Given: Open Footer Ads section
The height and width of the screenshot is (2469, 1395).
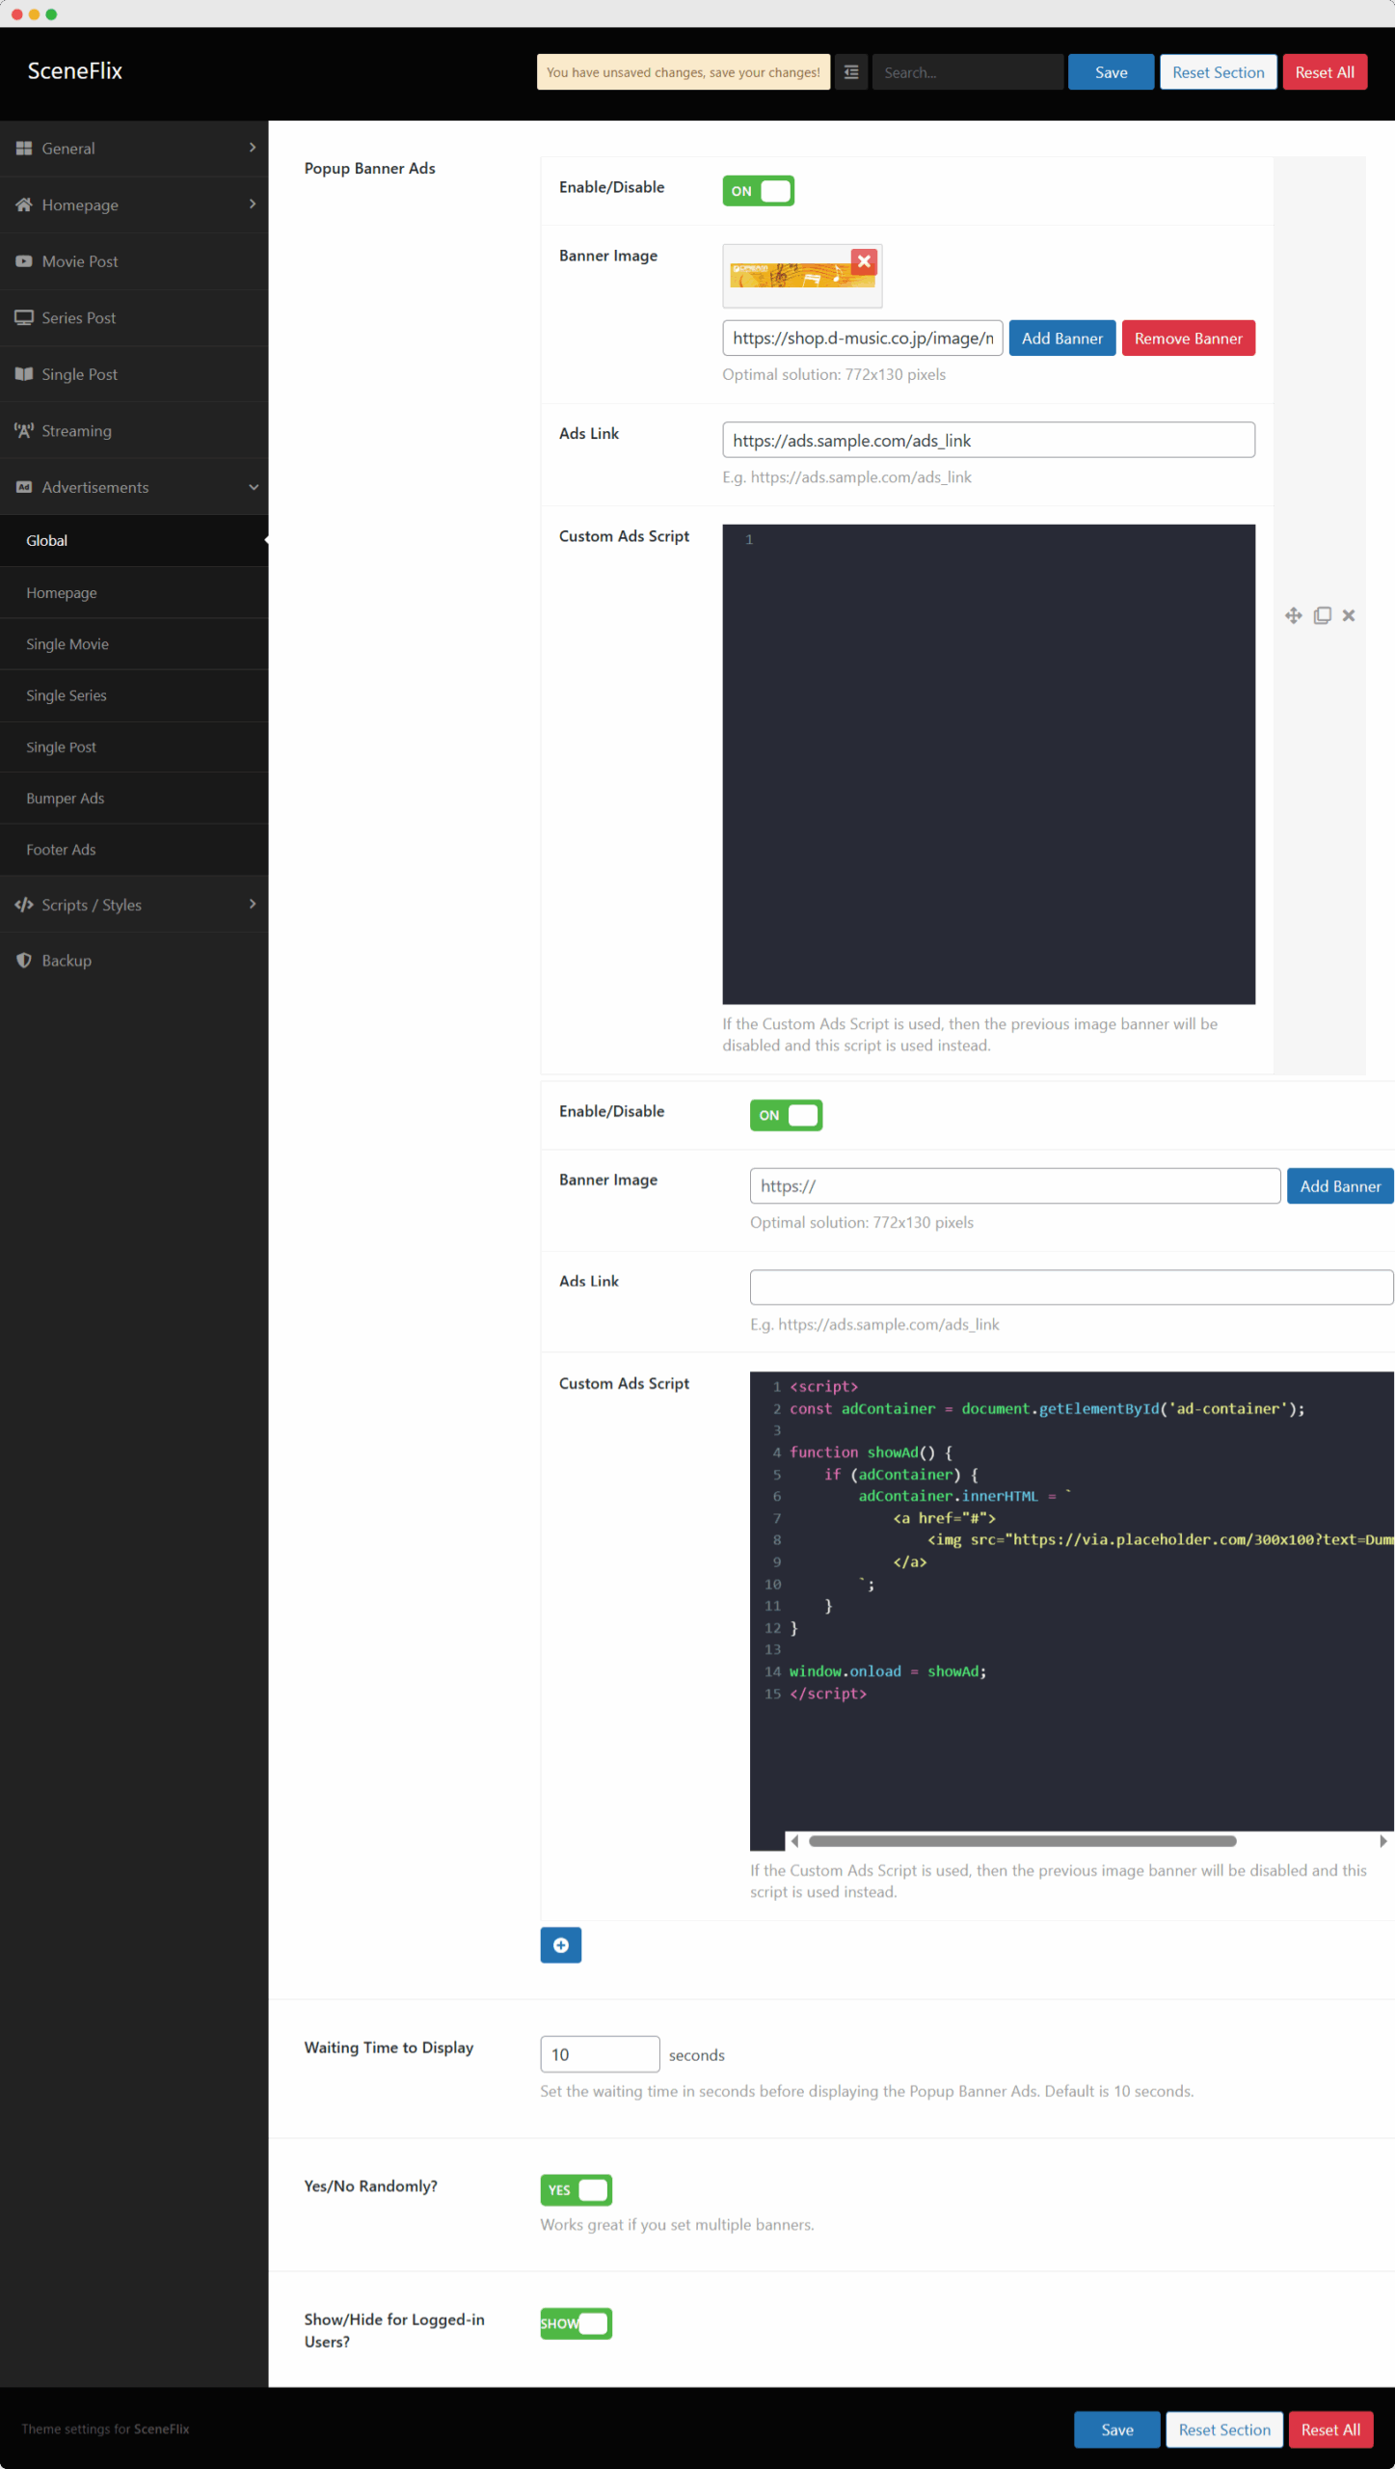Looking at the screenshot, I should (x=134, y=850).
